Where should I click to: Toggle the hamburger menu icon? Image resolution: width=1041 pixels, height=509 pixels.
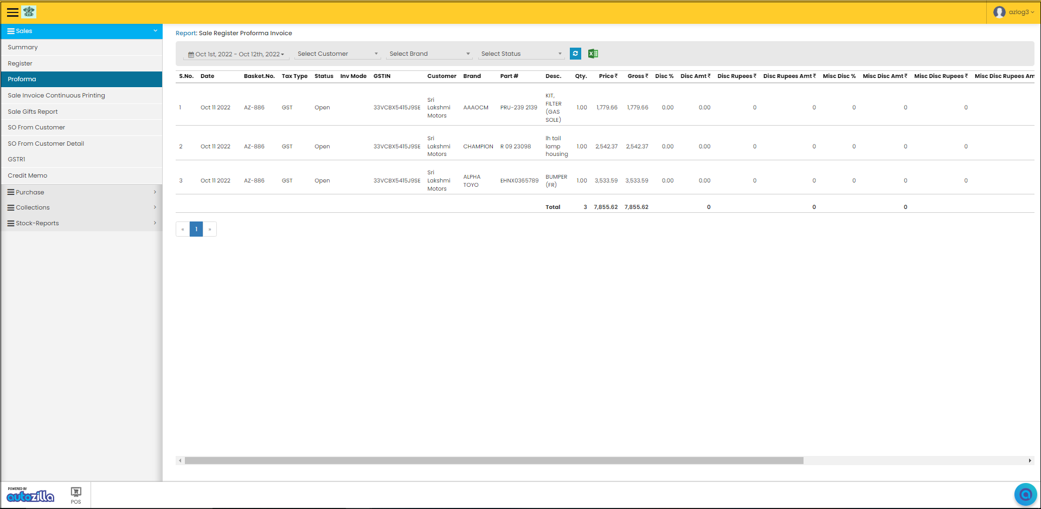[x=12, y=12]
